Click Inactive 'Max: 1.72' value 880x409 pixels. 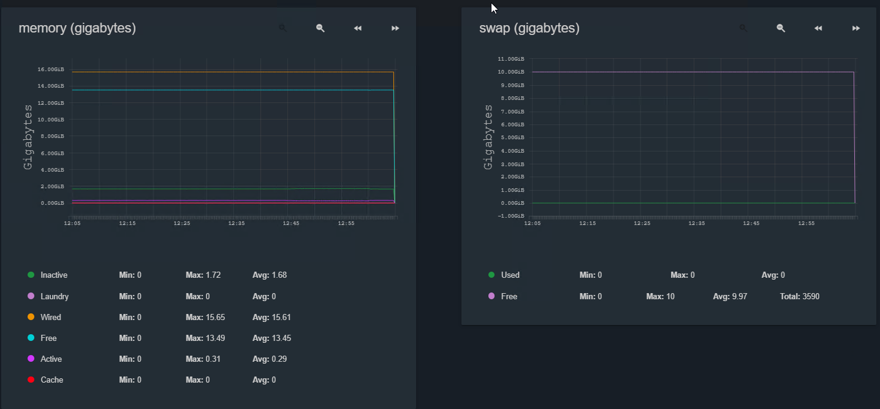[203, 275]
